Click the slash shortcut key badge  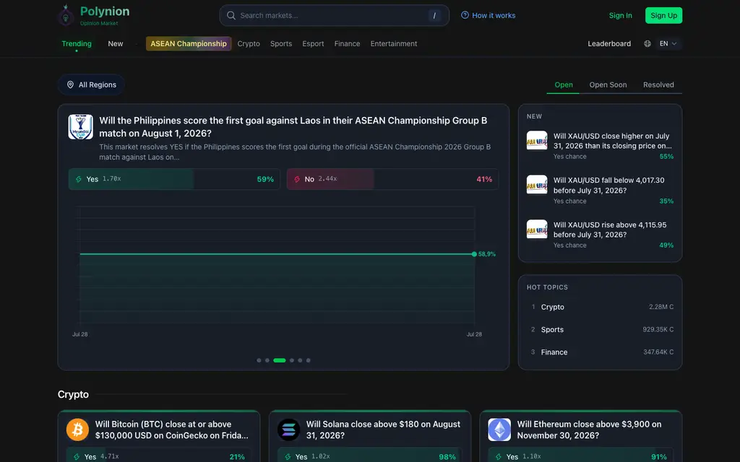pyautogui.click(x=434, y=16)
